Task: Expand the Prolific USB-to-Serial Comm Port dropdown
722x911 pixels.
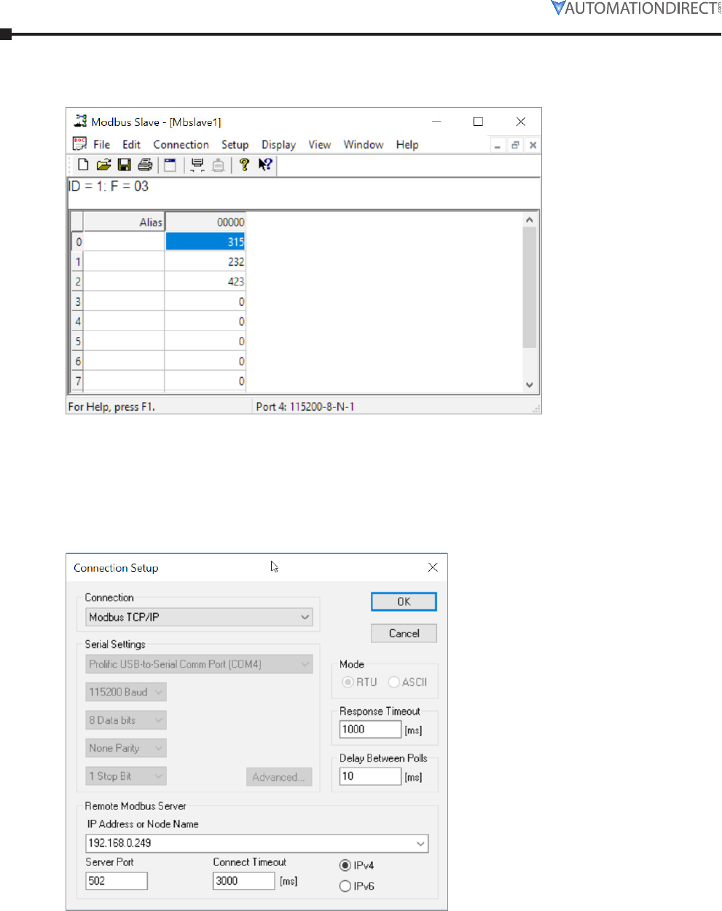Action: tap(199, 664)
